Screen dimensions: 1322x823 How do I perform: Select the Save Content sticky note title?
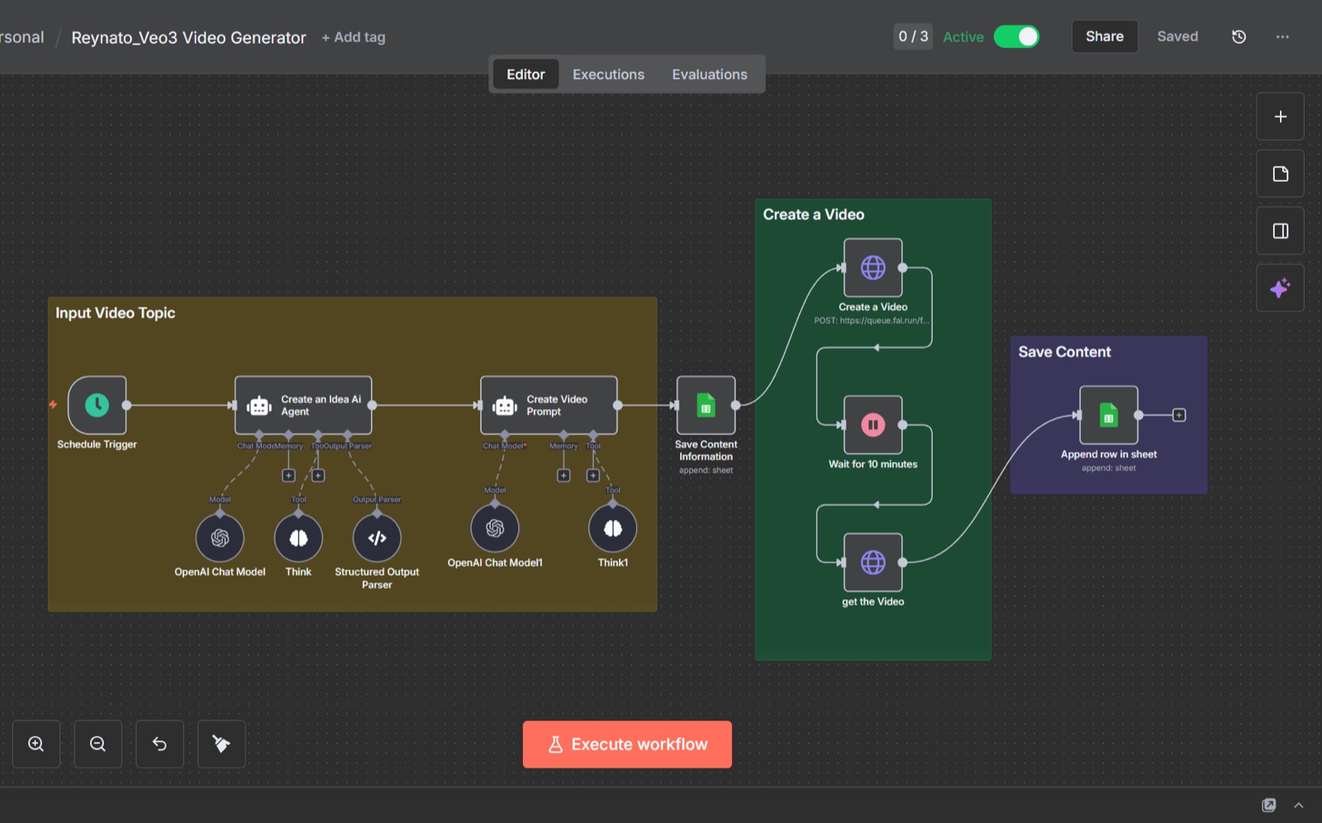click(1064, 352)
